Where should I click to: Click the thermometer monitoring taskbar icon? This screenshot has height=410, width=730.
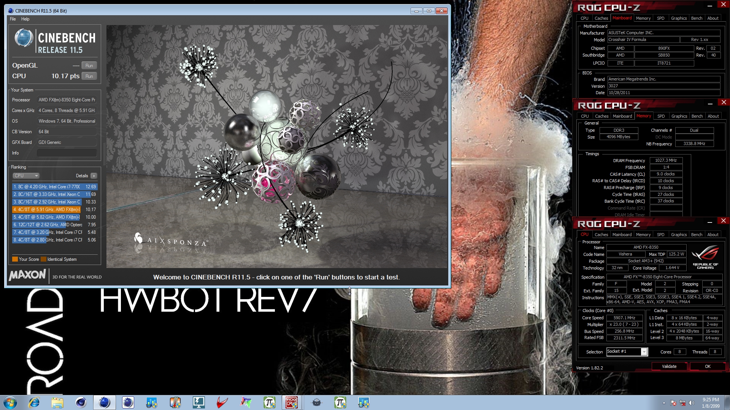click(175, 402)
